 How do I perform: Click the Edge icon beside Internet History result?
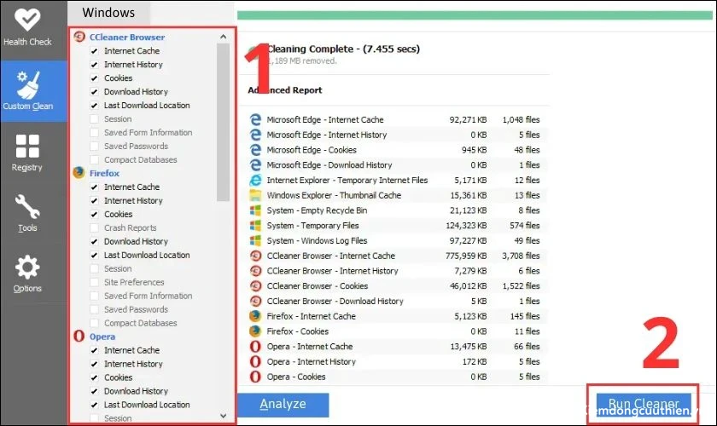click(x=255, y=135)
